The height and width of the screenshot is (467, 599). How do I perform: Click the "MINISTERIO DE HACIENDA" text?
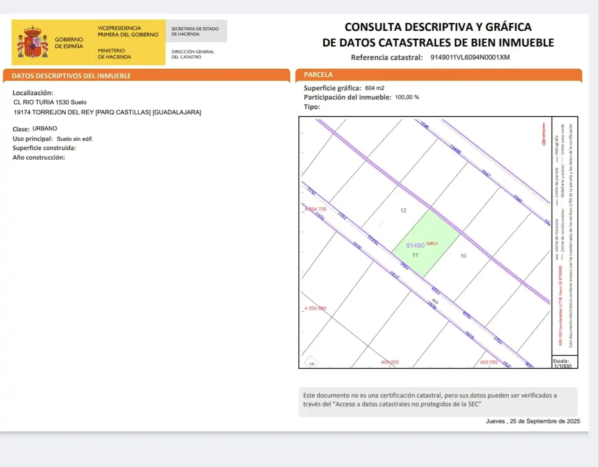coord(114,53)
